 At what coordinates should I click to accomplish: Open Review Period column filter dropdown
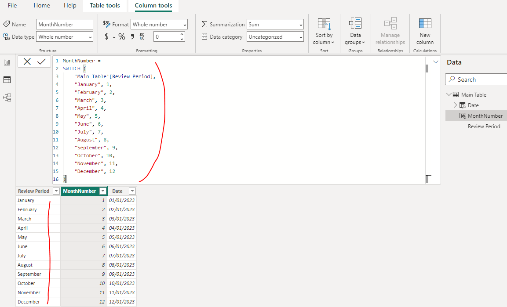[x=56, y=191]
